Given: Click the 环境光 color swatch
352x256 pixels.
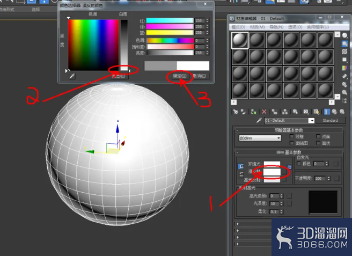Looking at the screenshot, I should [x=272, y=164].
